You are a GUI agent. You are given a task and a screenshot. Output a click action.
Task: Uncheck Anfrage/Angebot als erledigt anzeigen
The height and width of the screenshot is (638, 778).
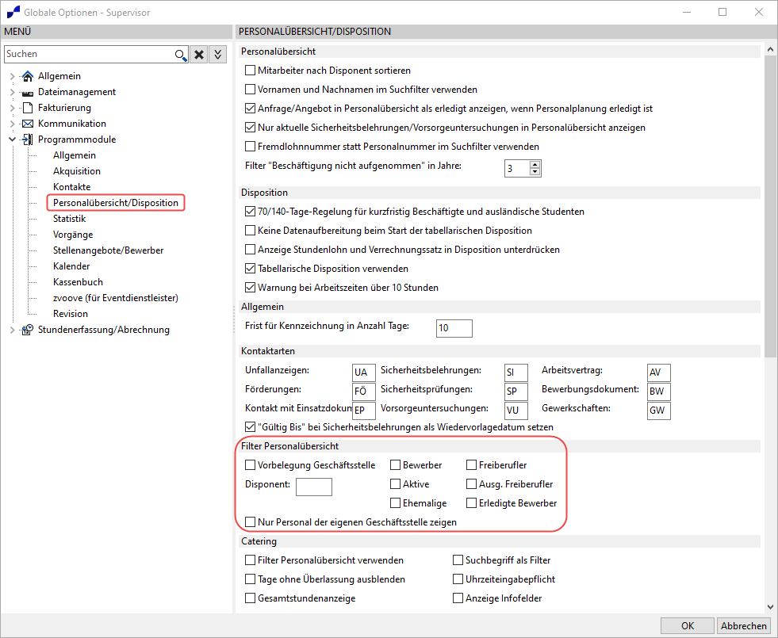(250, 108)
